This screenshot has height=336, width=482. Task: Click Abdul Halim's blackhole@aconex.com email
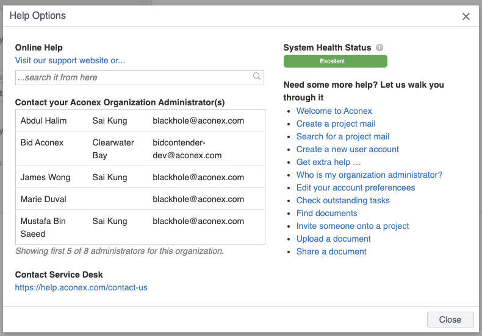tap(198, 121)
